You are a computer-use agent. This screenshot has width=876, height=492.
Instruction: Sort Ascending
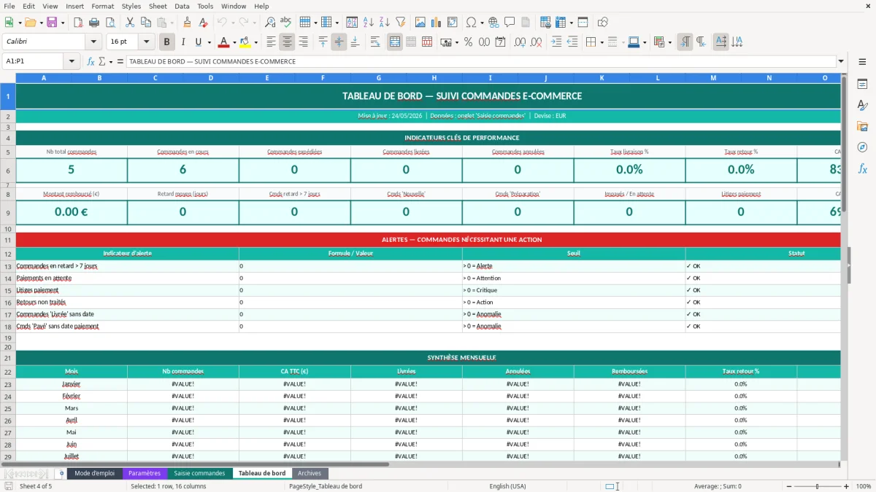[x=368, y=23]
